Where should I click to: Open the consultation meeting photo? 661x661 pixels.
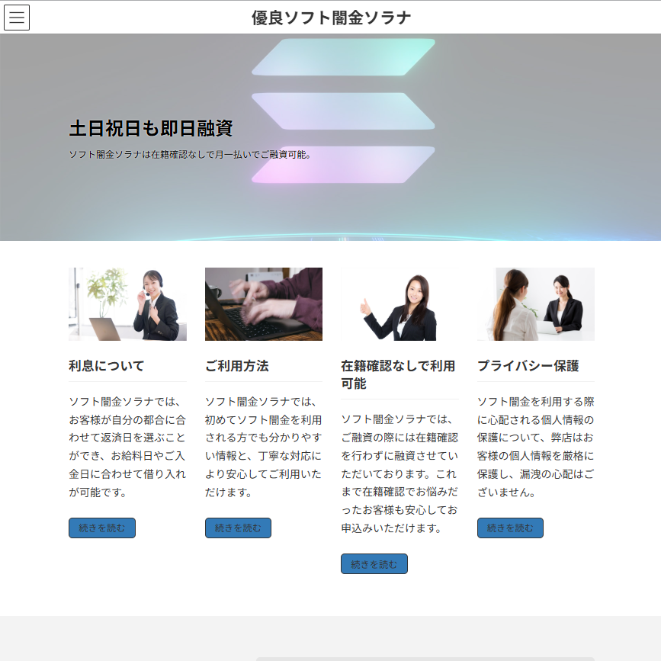tap(536, 304)
